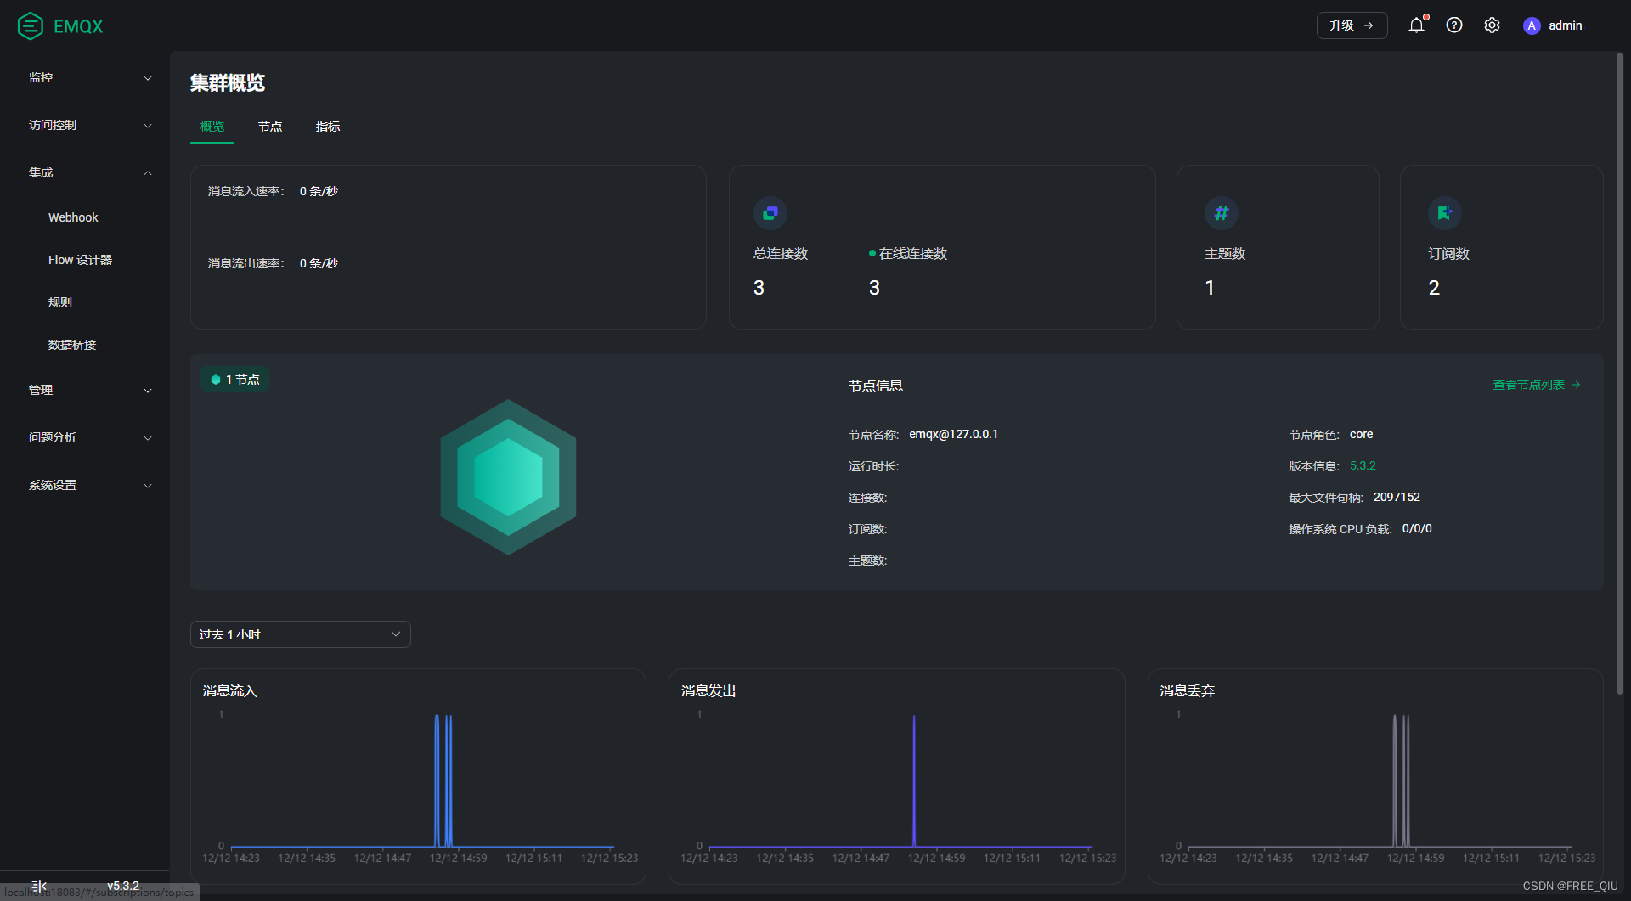The height and width of the screenshot is (901, 1631).
Task: Click the EMQX logo
Action: click(58, 25)
